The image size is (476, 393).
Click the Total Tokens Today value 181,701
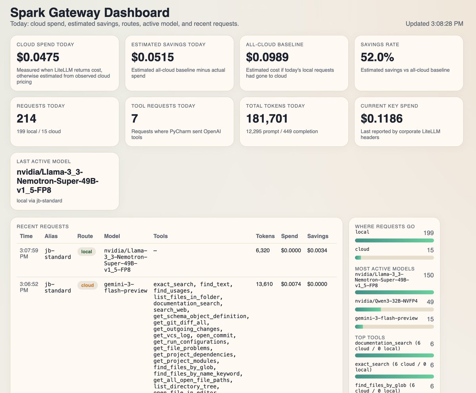pyautogui.click(x=267, y=118)
